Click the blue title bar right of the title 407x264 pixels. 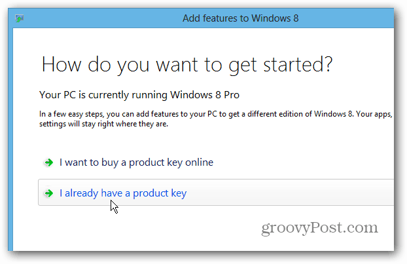point(347,18)
